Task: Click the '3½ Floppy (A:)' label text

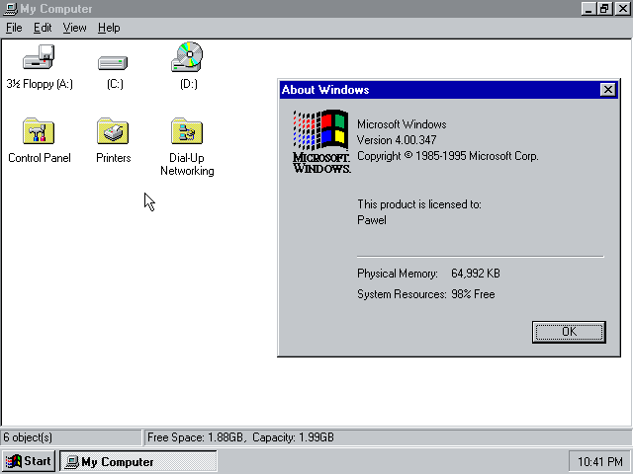Action: point(40,84)
